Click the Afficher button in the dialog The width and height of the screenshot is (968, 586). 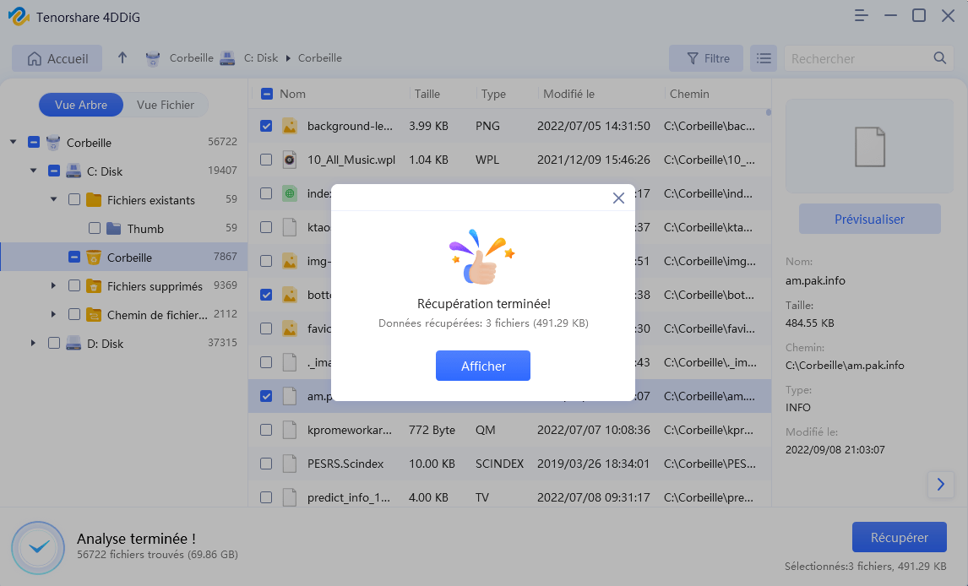tap(483, 366)
